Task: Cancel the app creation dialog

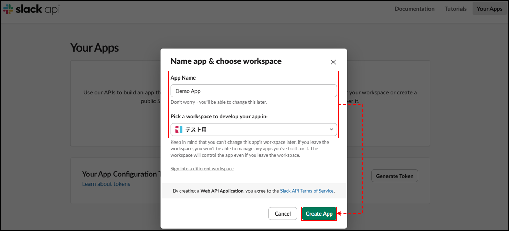Action: (x=283, y=214)
